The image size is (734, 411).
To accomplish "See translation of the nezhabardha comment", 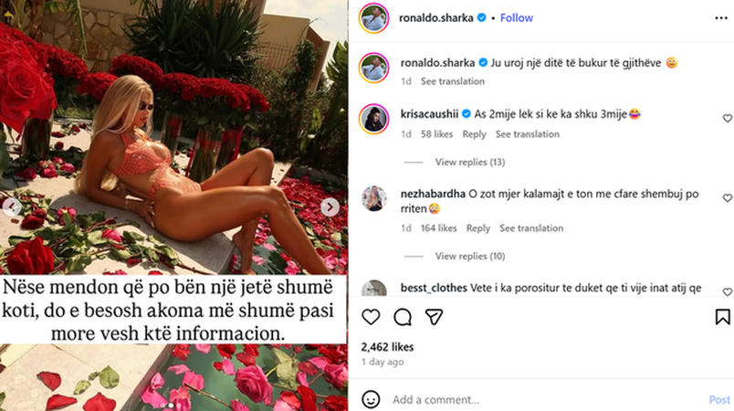I will point(531,228).
